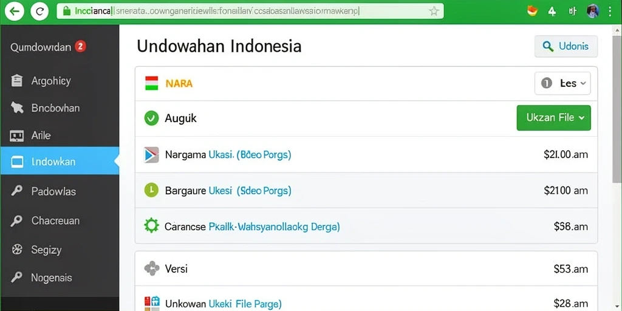Viewport: 622px width, 311px height.
Task: Open browser three-dot menu
Action: 610,11
